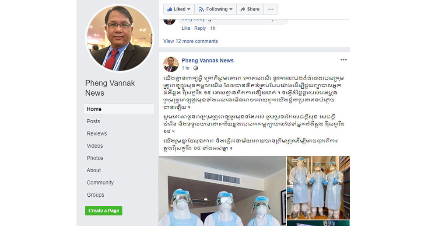Screen dimensions: 435x226
Task: Open the Photos section
Action: (95, 158)
